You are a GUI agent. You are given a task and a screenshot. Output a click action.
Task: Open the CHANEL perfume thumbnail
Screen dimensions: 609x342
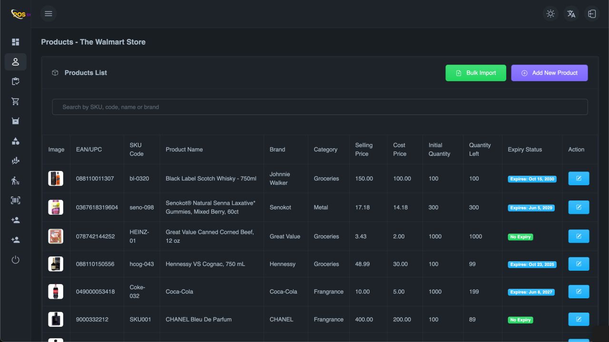pyautogui.click(x=56, y=319)
